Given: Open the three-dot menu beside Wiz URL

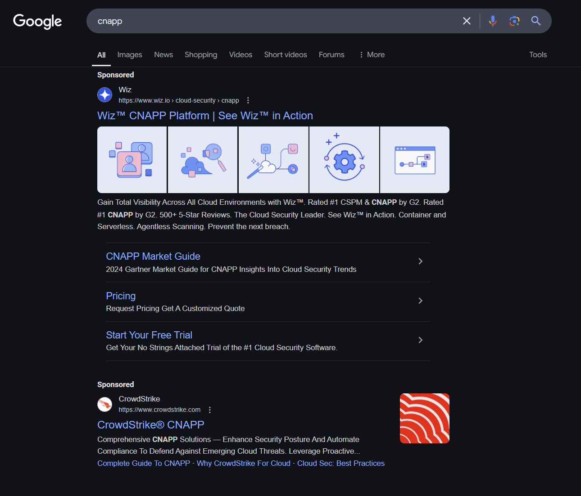Looking at the screenshot, I should coord(248,100).
